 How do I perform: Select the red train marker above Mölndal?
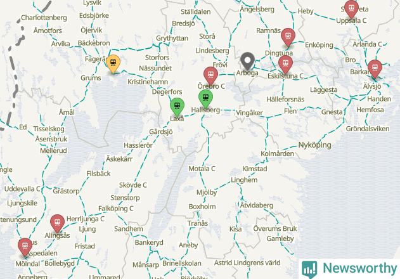25,247
